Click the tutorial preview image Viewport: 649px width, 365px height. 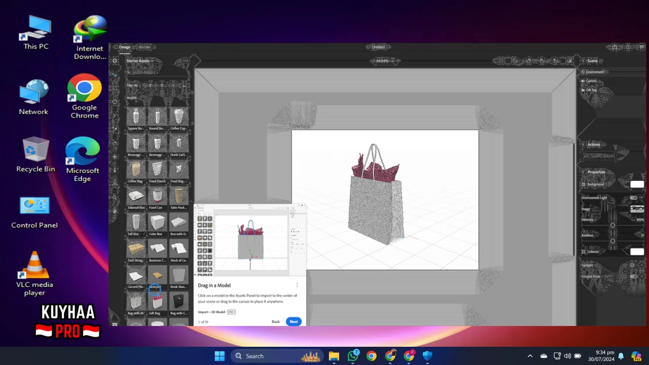pyautogui.click(x=250, y=240)
